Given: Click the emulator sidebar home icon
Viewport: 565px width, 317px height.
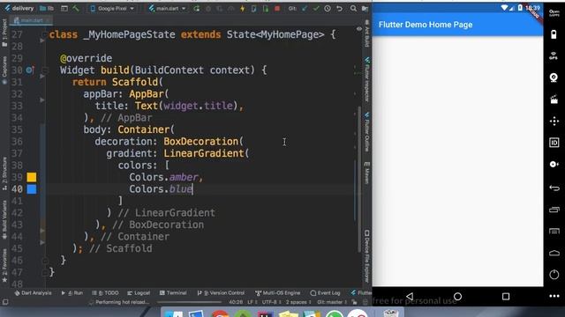Looking at the screenshot, I should click(554, 253).
